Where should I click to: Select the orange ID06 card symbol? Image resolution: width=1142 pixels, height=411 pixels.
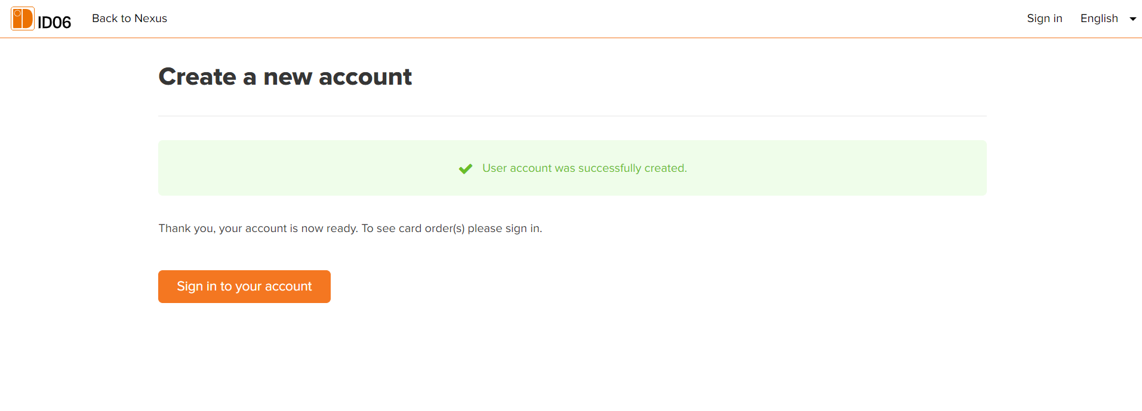(x=22, y=18)
